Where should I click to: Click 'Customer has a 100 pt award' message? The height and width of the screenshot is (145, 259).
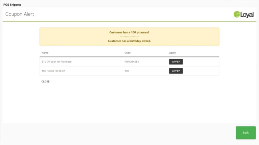coord(129,33)
